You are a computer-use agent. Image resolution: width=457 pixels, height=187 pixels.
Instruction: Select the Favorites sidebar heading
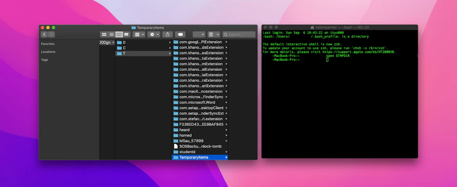(48, 44)
